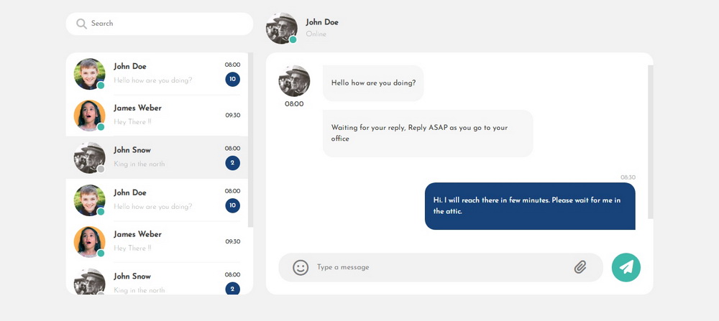This screenshot has height=321, width=719.
Task: Click the blue sent message bubble
Action: tap(530, 206)
